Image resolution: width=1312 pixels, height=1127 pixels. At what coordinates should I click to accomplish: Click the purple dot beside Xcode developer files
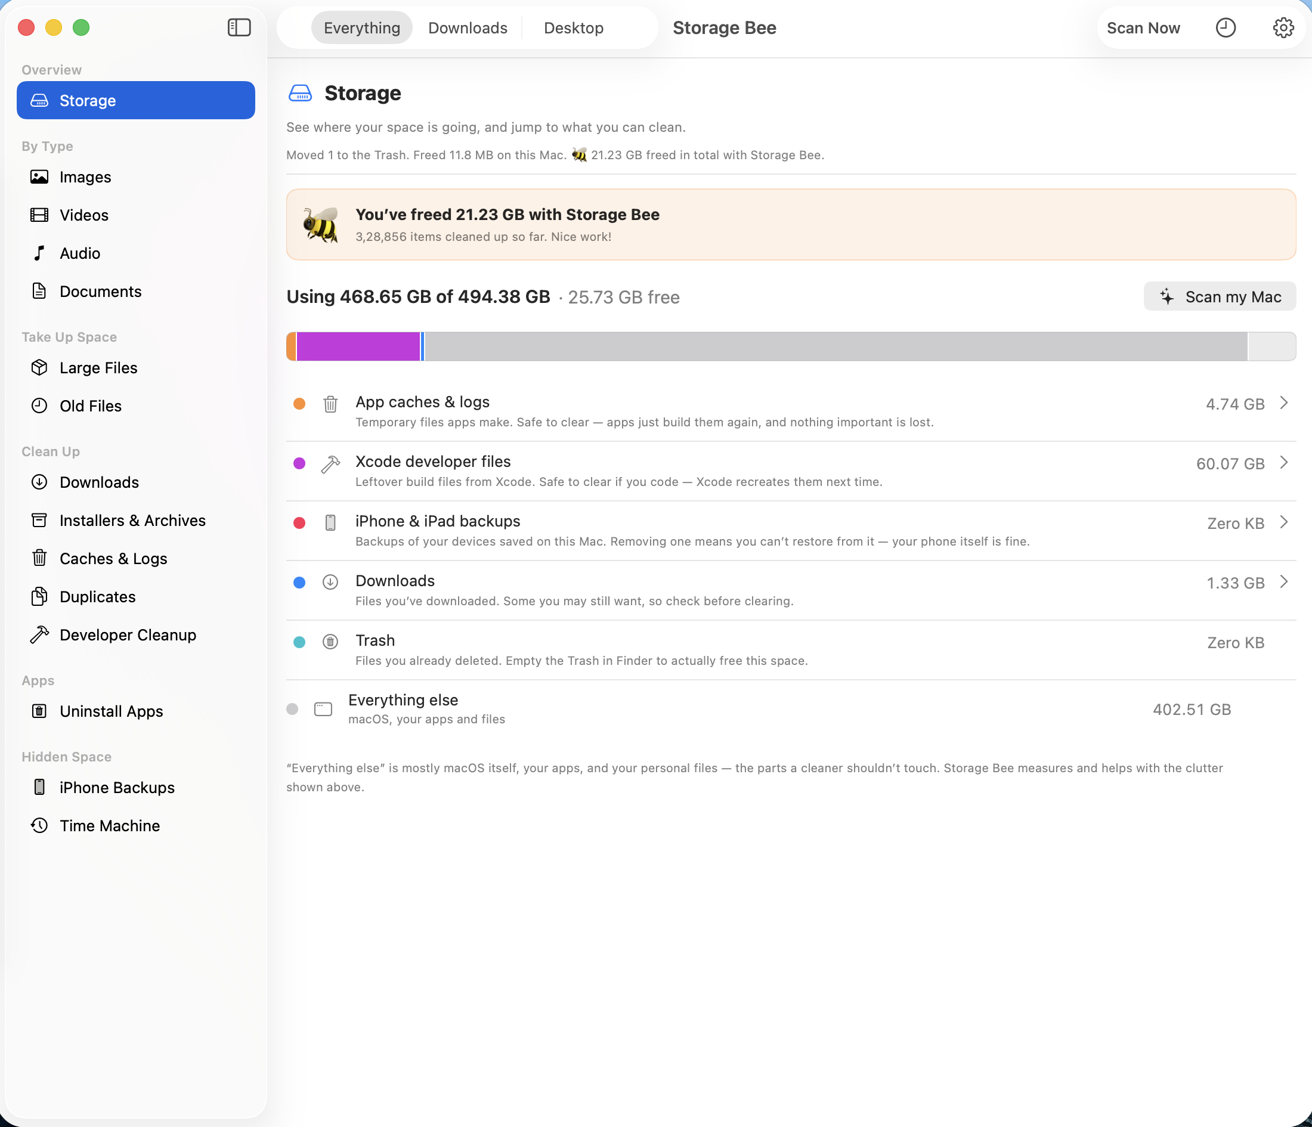299,463
